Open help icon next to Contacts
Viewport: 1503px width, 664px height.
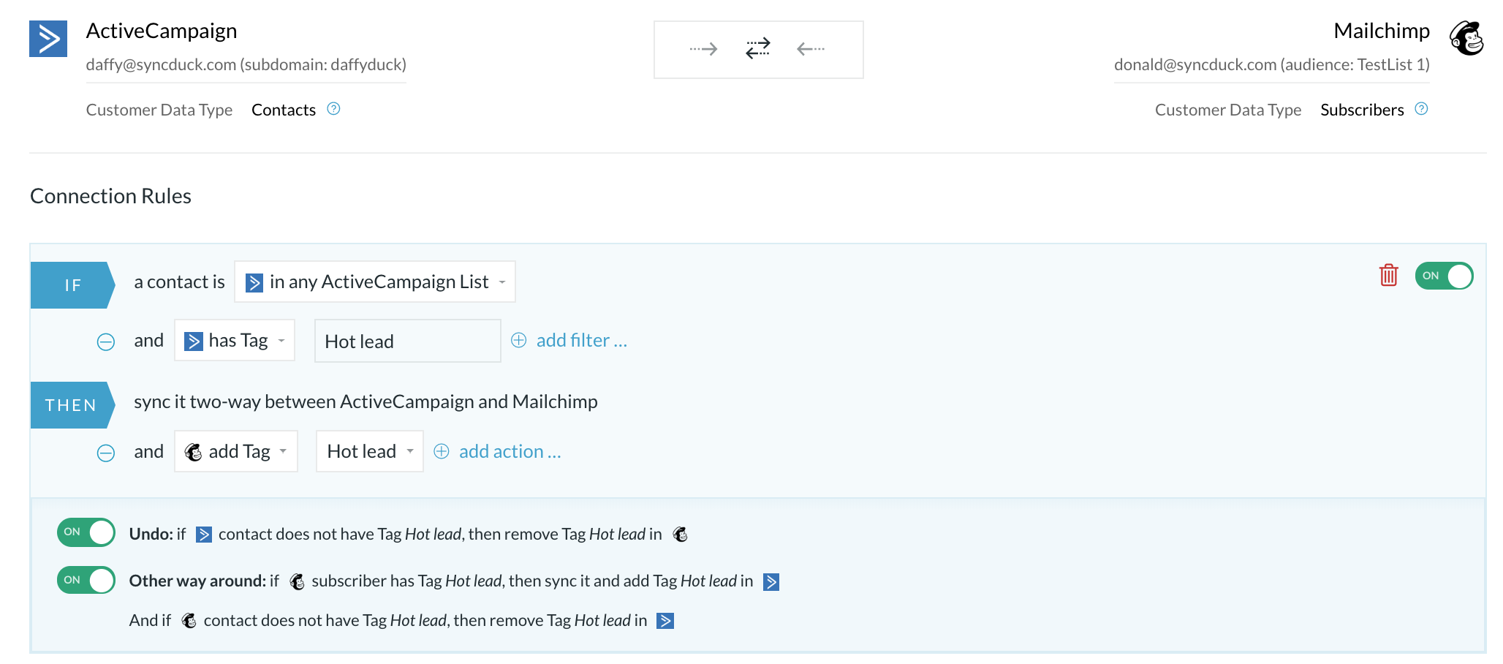point(333,109)
